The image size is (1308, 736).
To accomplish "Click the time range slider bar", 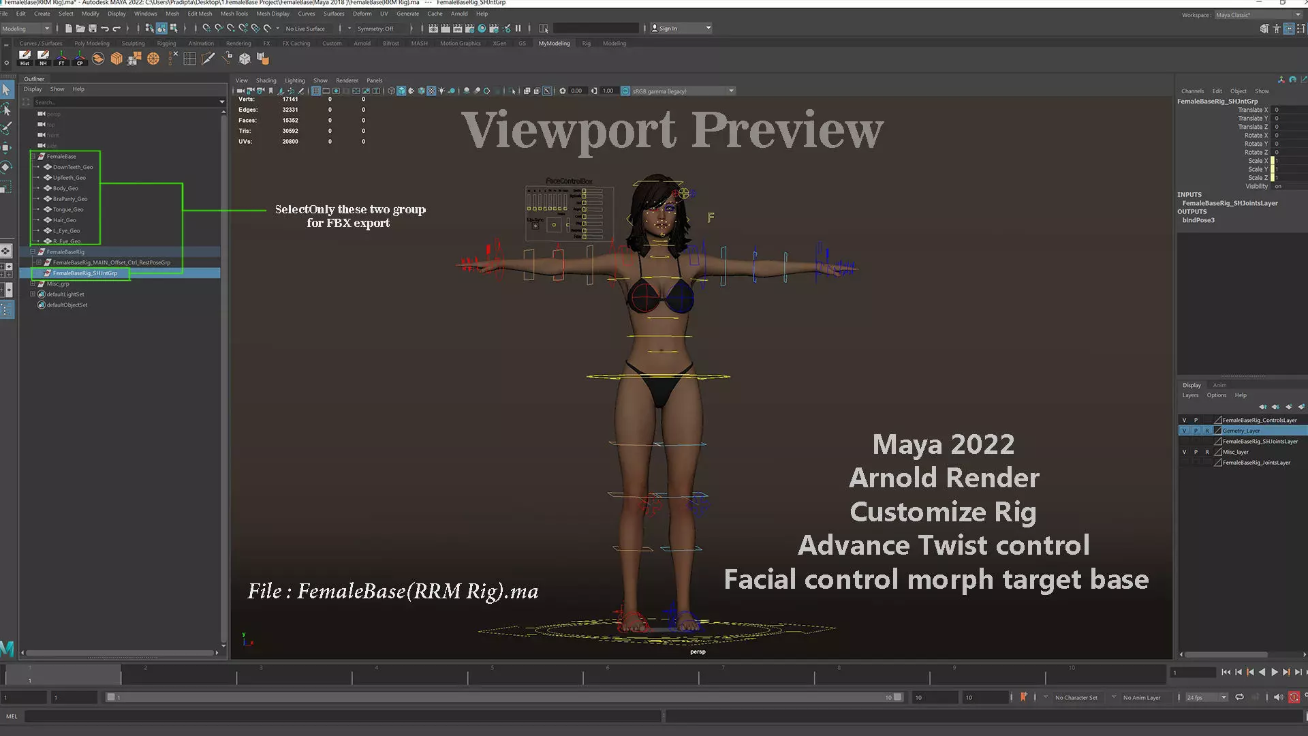I will [503, 697].
